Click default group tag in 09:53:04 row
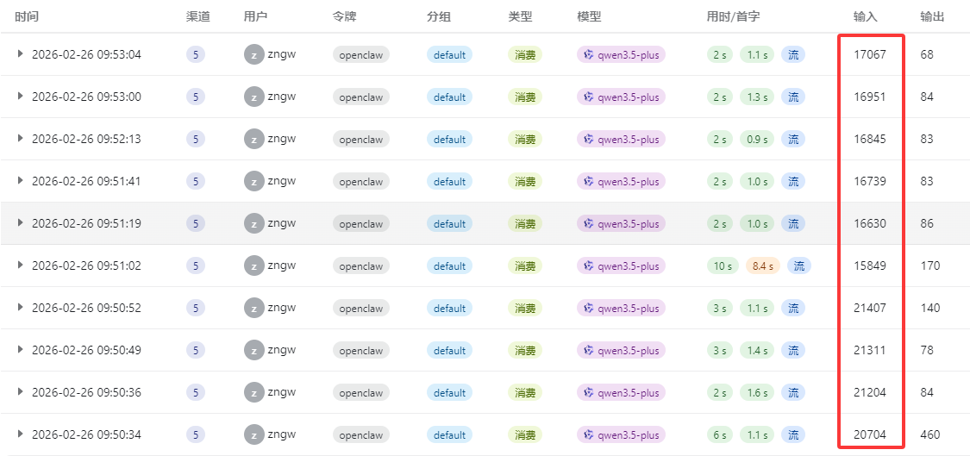This screenshot has height=456, width=970. tap(449, 54)
